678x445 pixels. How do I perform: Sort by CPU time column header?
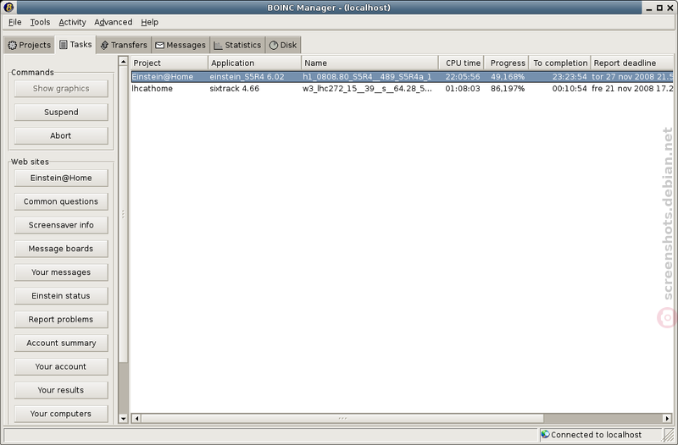(x=461, y=63)
